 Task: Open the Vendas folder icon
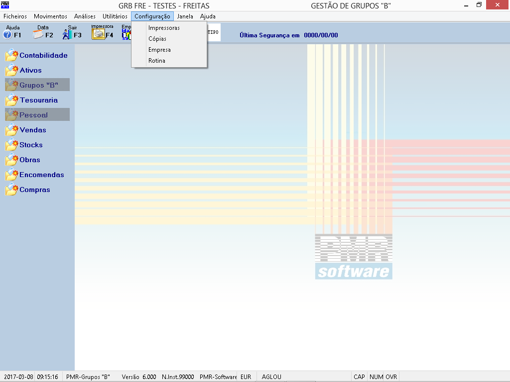pyautogui.click(x=12, y=130)
